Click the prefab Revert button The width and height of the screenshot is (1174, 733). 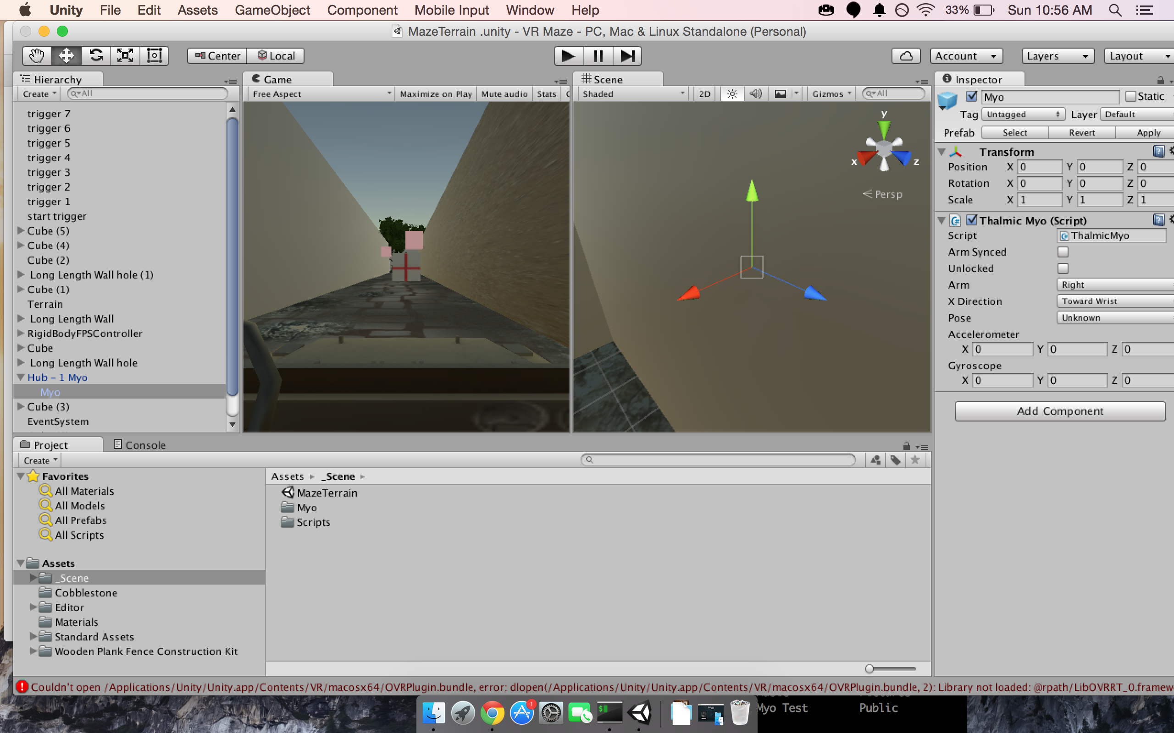pyautogui.click(x=1082, y=133)
